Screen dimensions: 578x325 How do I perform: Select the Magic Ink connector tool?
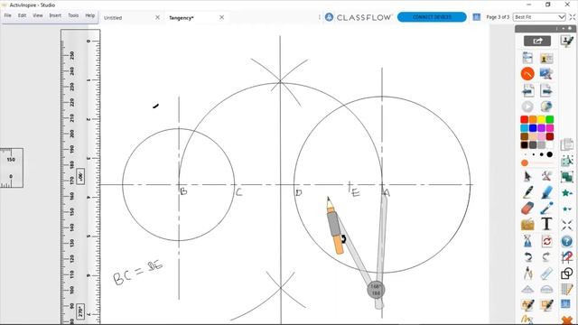pyautogui.click(x=546, y=209)
